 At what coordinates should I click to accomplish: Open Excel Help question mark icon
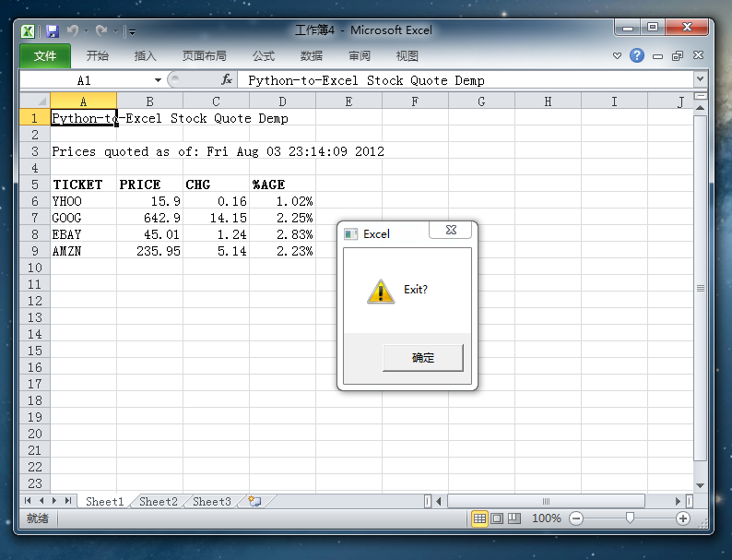637,56
